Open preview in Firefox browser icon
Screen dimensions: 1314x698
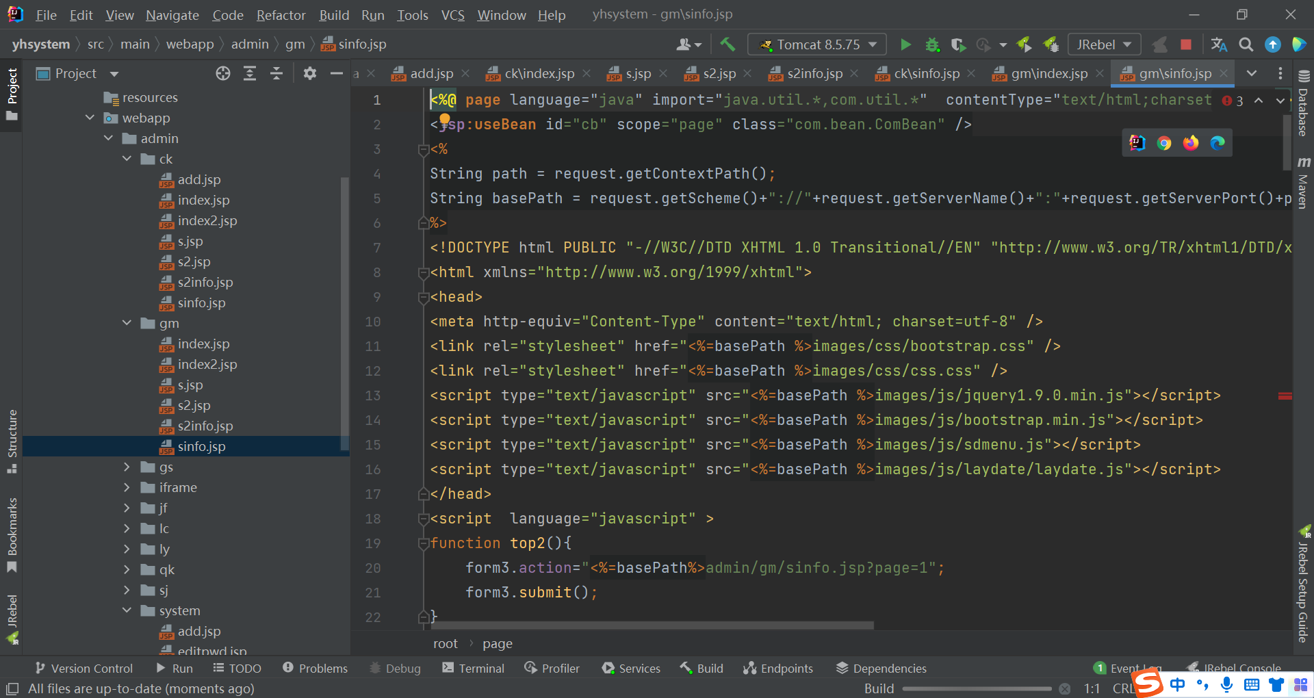pyautogui.click(x=1191, y=142)
